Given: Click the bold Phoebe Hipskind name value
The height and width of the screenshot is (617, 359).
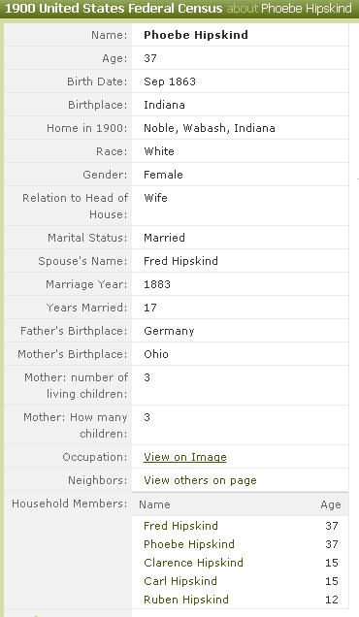Looking at the screenshot, I should pos(196,35).
